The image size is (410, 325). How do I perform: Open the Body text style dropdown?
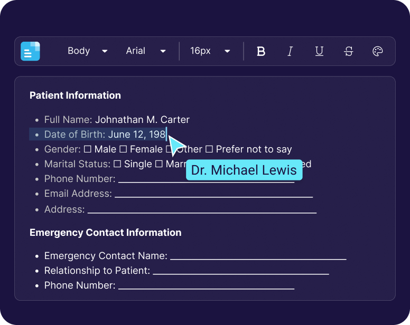pyautogui.click(x=87, y=51)
